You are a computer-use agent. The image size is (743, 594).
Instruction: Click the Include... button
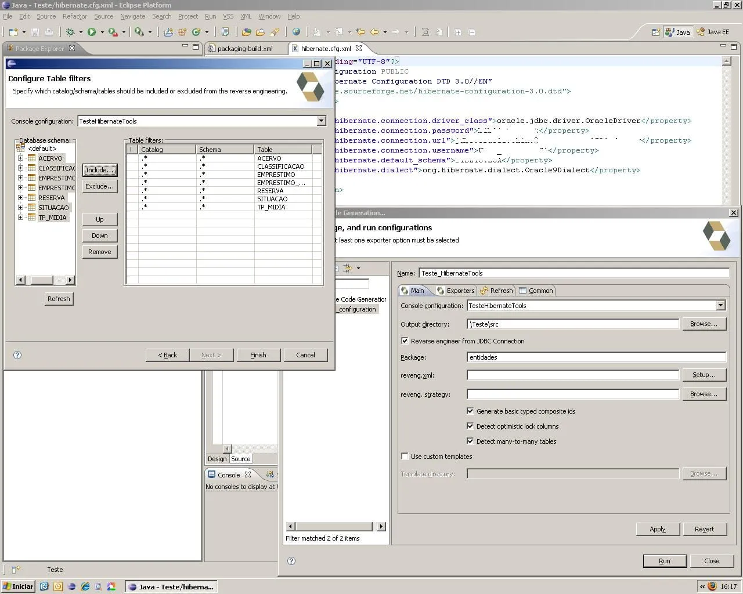(x=100, y=170)
